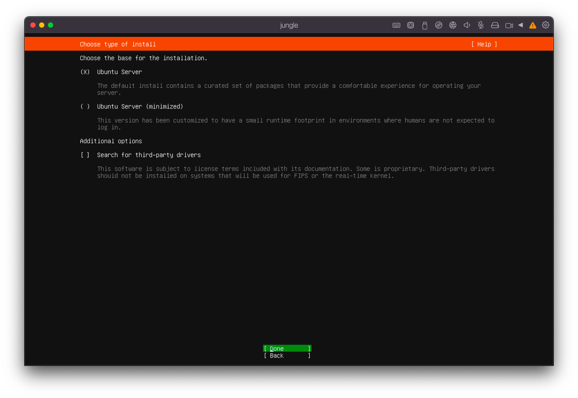Viewport: 578px width, 398px height.
Task: Click the orange warning triangle icon
Action: (533, 25)
